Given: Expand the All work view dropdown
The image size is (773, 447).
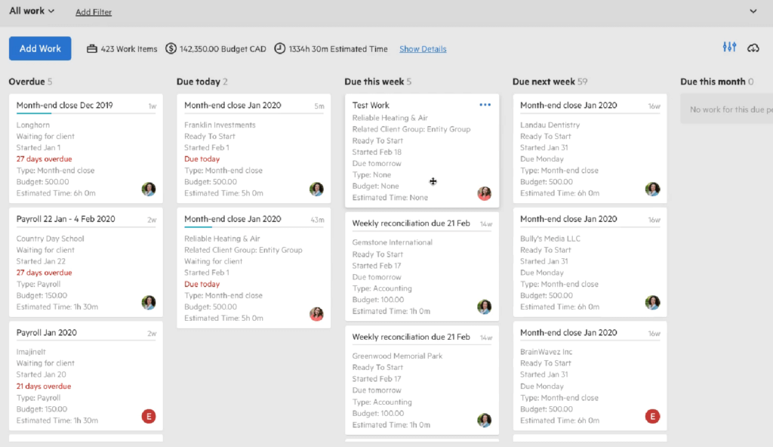Looking at the screenshot, I should [32, 11].
